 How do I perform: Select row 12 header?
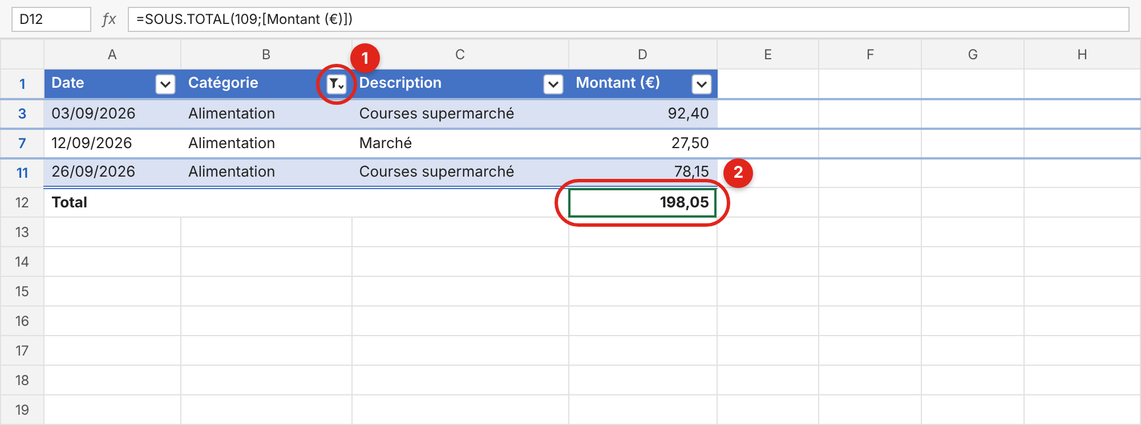tap(22, 202)
